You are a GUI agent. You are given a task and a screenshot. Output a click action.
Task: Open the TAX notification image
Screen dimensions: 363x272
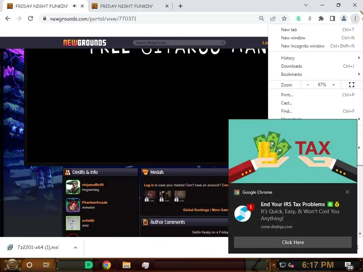coord(292,151)
